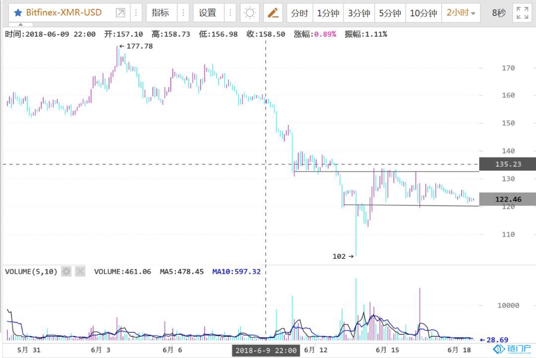This screenshot has width=536, height=358.
Task: Open the 2小时 timeframe dropdown
Action: tap(461, 13)
